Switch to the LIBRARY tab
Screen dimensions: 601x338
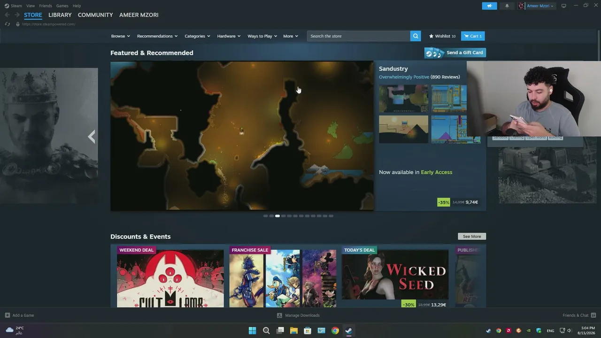[60, 15]
